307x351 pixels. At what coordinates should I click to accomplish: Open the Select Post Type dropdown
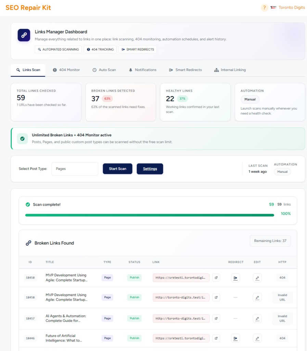point(75,169)
